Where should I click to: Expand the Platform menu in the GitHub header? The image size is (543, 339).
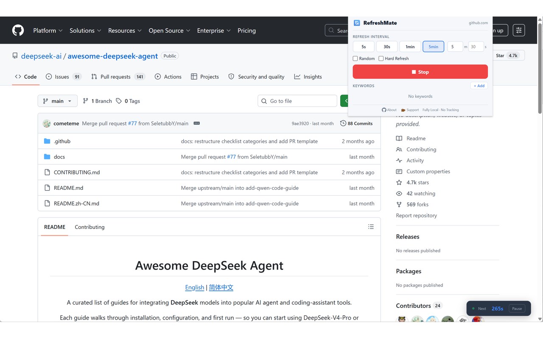coord(48,31)
